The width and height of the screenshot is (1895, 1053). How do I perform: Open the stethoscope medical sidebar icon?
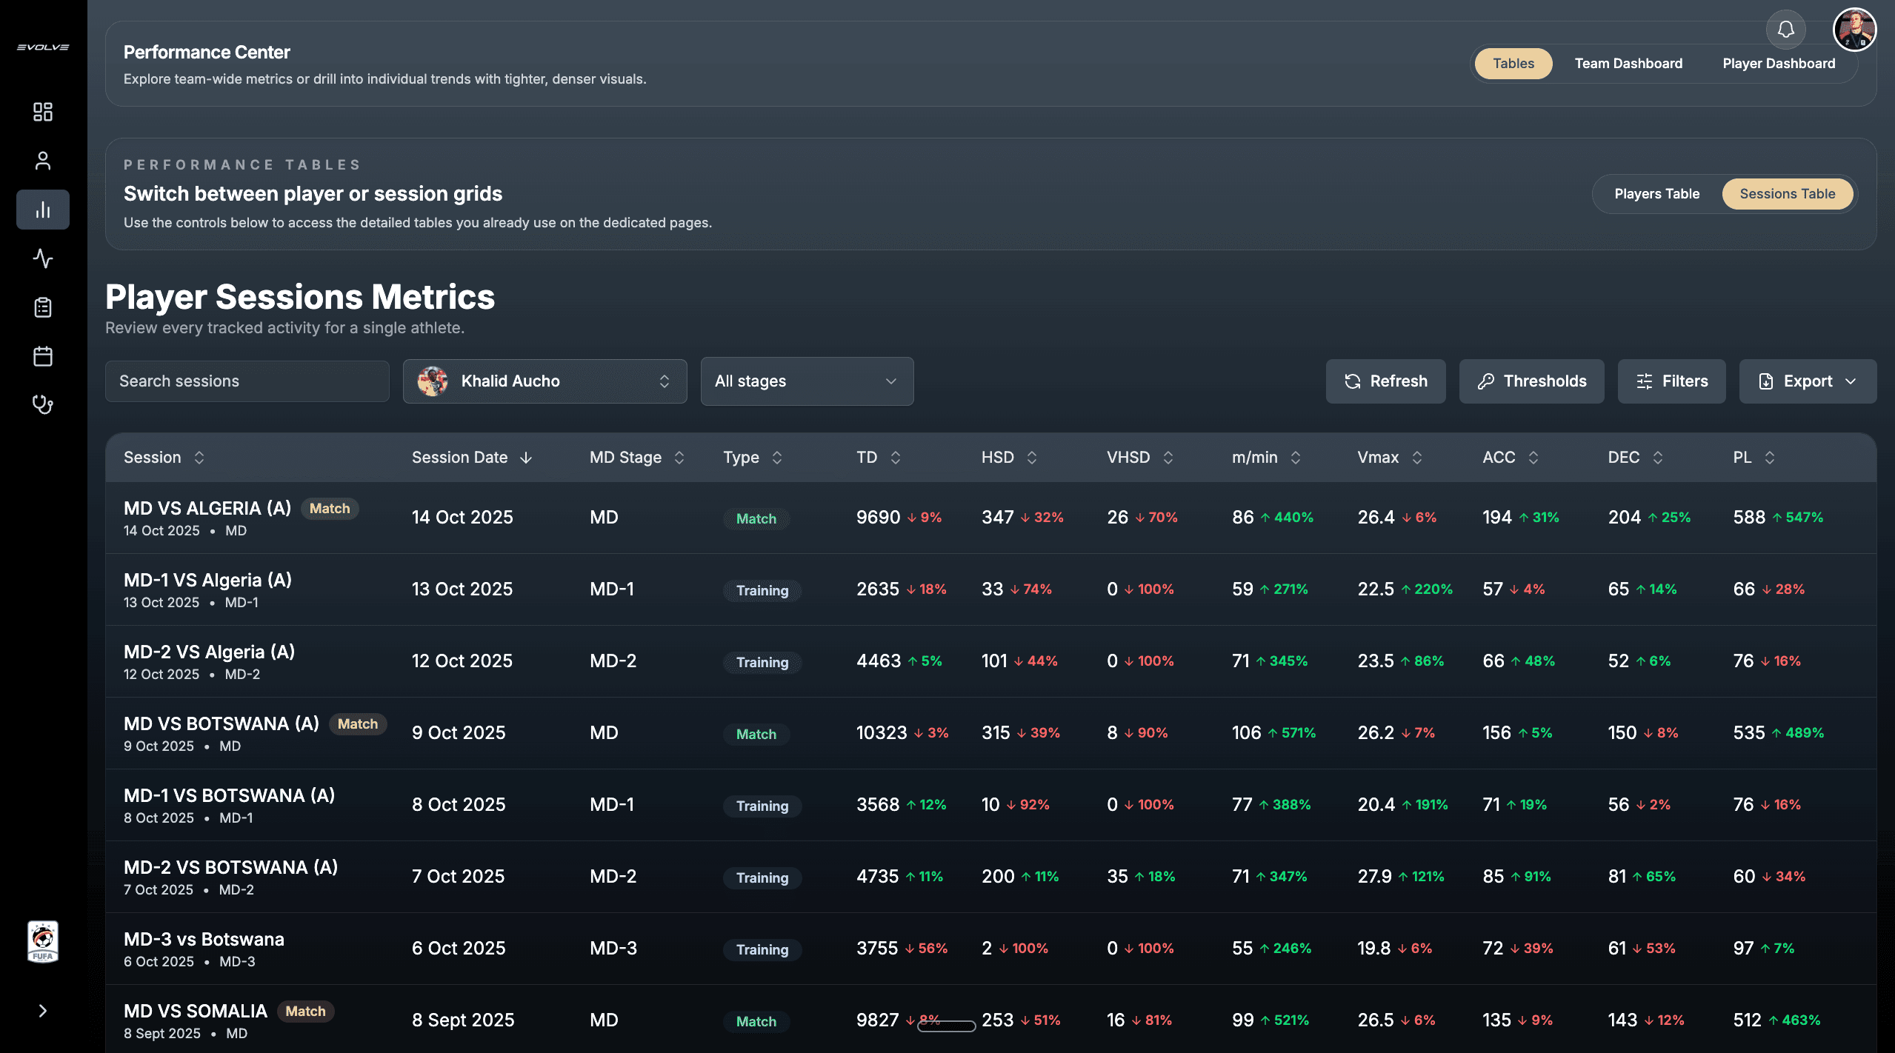point(43,404)
